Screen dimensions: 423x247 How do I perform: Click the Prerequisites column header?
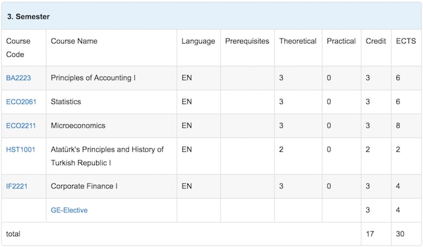pos(247,41)
